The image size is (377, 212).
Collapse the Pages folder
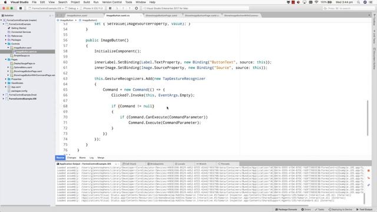click(x=6, y=59)
